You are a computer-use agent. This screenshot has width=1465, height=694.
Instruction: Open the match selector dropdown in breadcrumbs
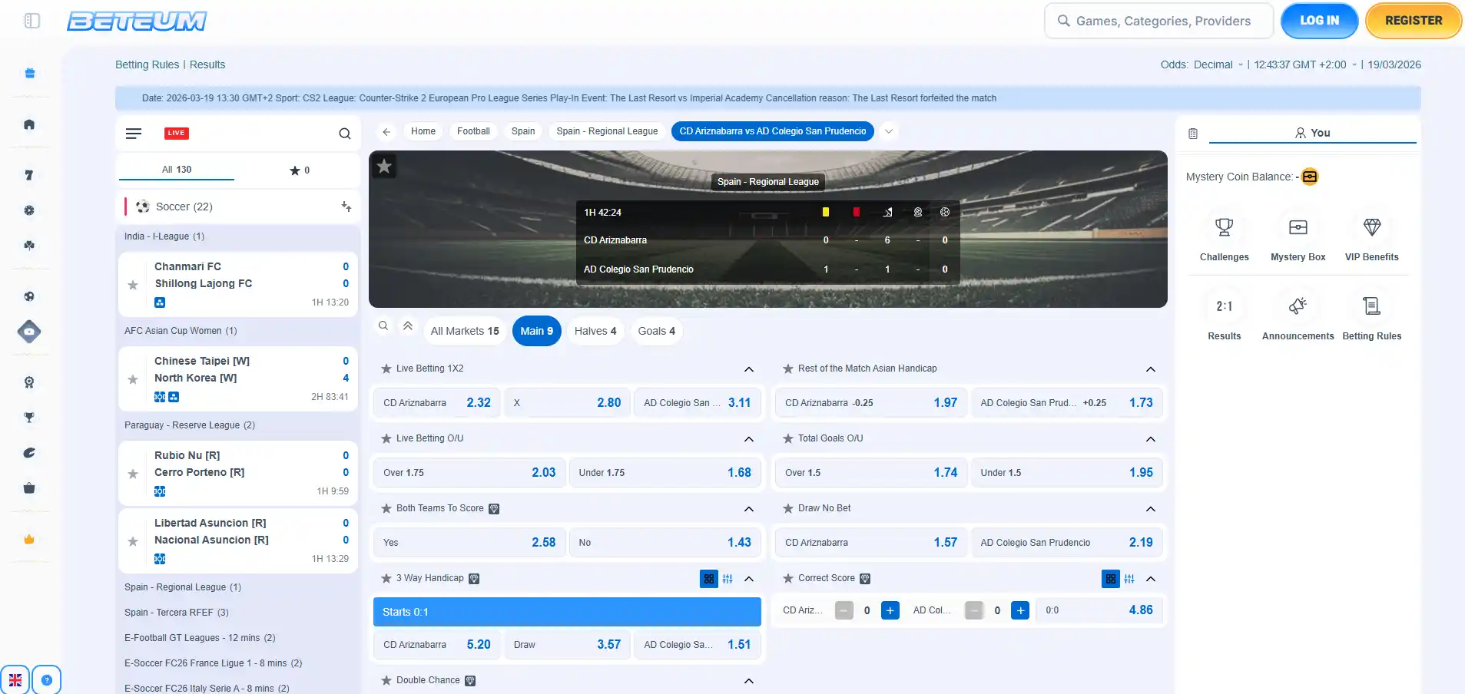(889, 131)
